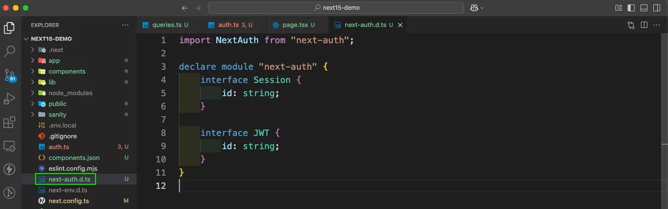
Task: Open the git graph icon at the activity bar bottom
Action: tap(9, 193)
